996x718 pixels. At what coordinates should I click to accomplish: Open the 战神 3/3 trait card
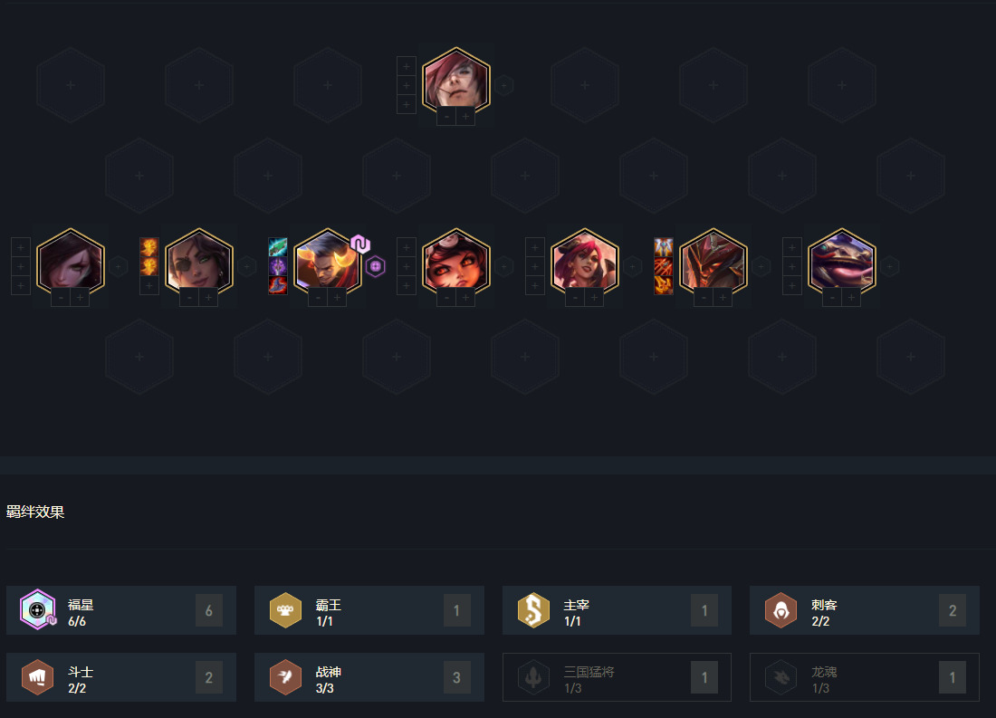click(369, 676)
